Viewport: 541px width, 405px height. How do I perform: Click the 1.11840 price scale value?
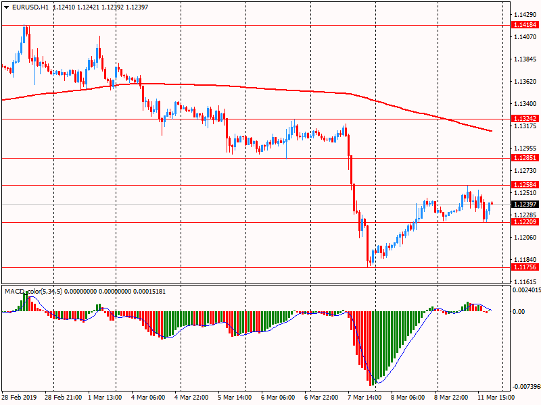tap(525, 260)
